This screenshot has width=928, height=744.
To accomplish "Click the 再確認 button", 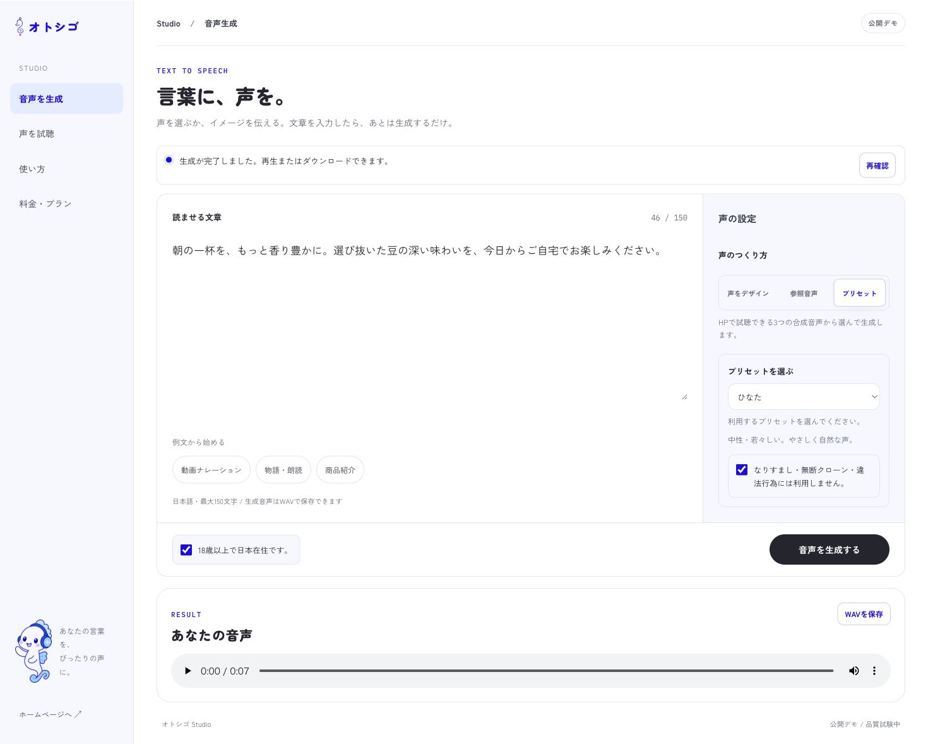I will click(x=877, y=165).
